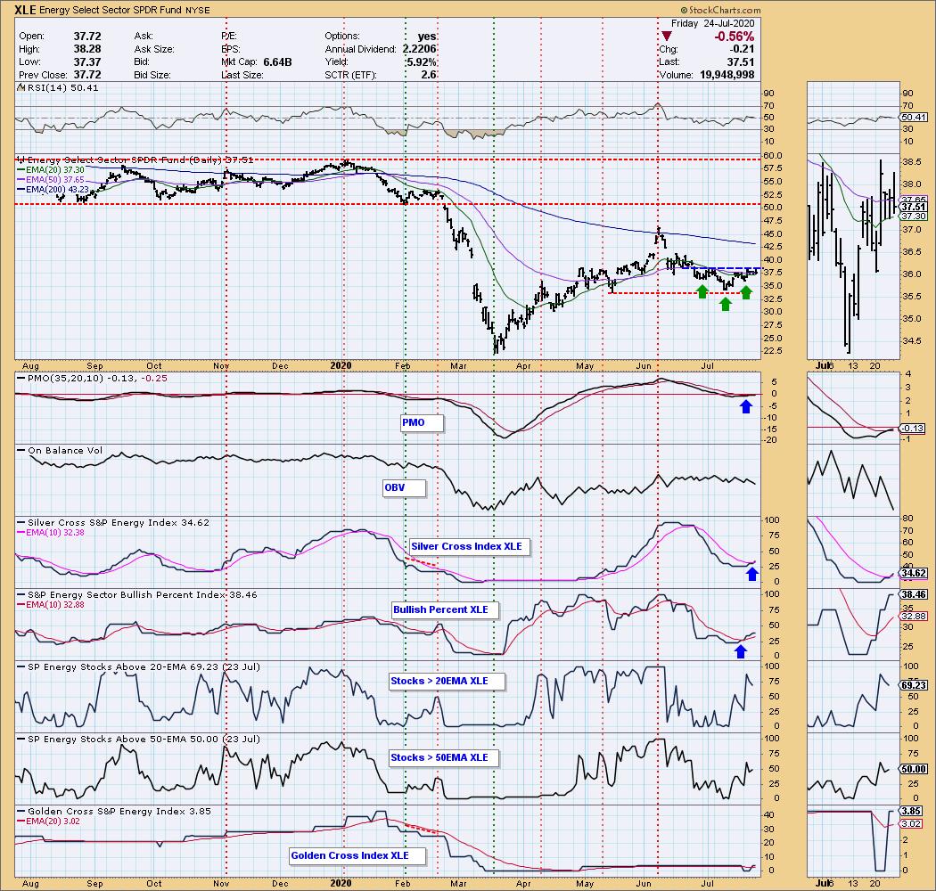Click the Golden Cross Index XLE label
The height and width of the screenshot is (891, 936).
click(357, 855)
